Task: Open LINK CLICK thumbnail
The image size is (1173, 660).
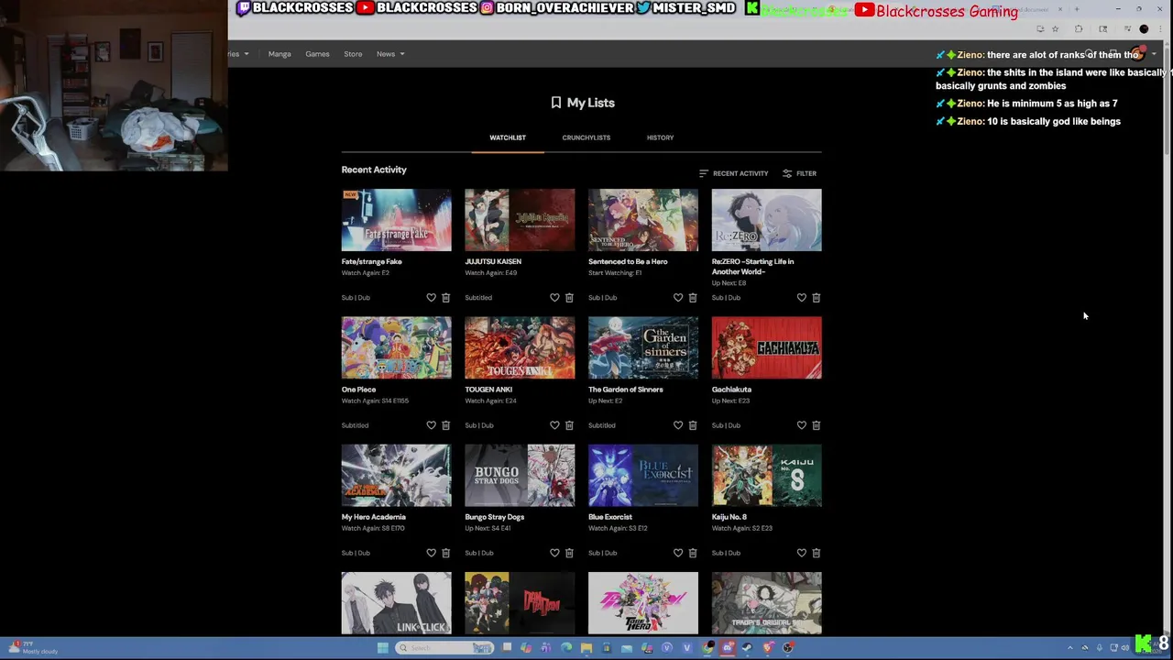Action: (x=396, y=603)
